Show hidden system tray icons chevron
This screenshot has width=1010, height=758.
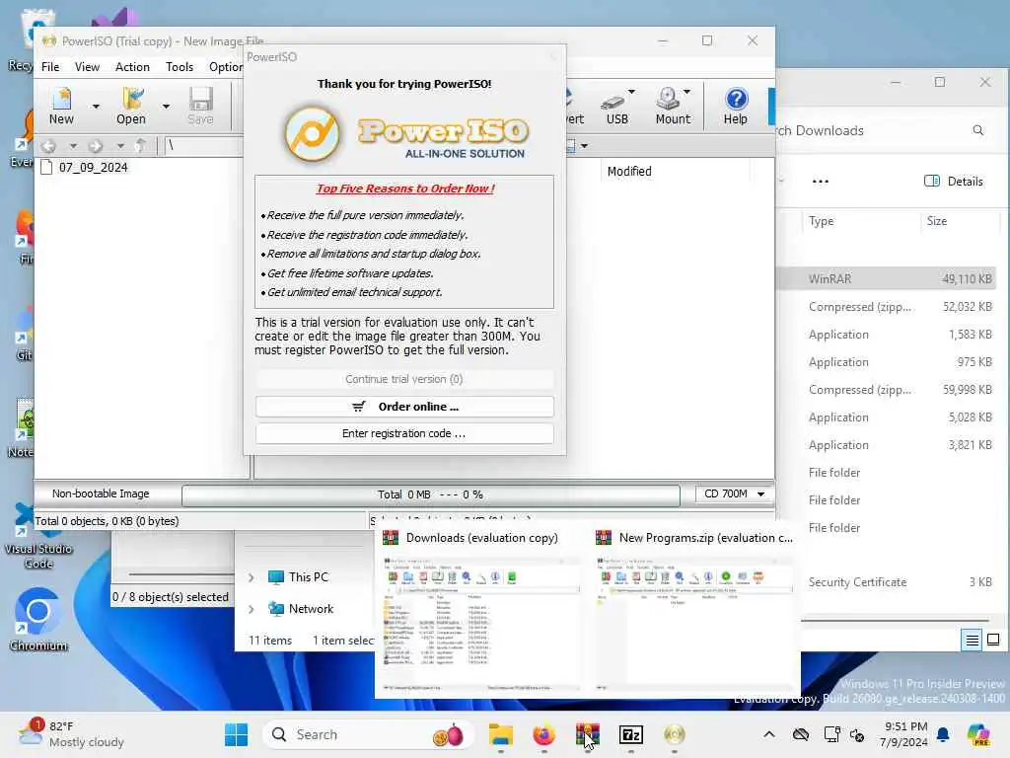tap(769, 734)
